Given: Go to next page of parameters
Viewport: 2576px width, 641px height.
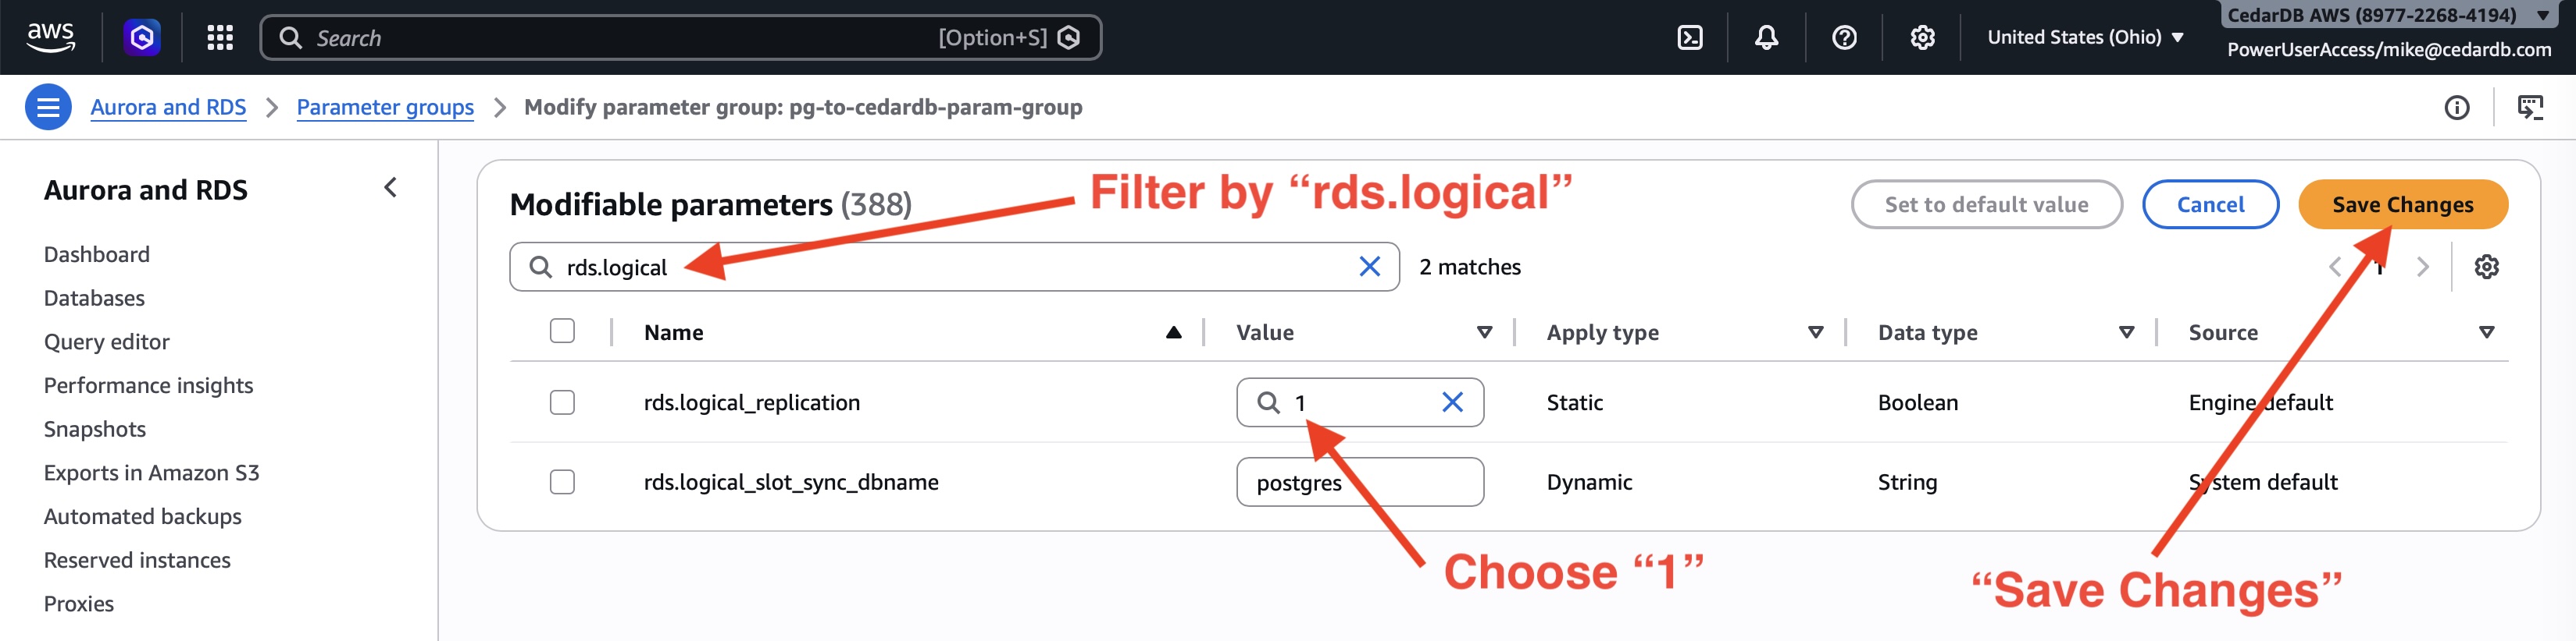Looking at the screenshot, I should (x=2423, y=267).
